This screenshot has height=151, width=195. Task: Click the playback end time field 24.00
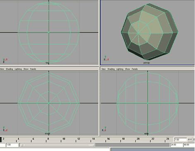176,145
